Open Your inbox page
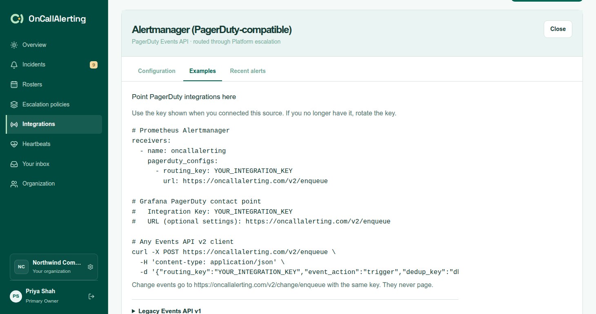Screen dimensions: 596x314 54,164
